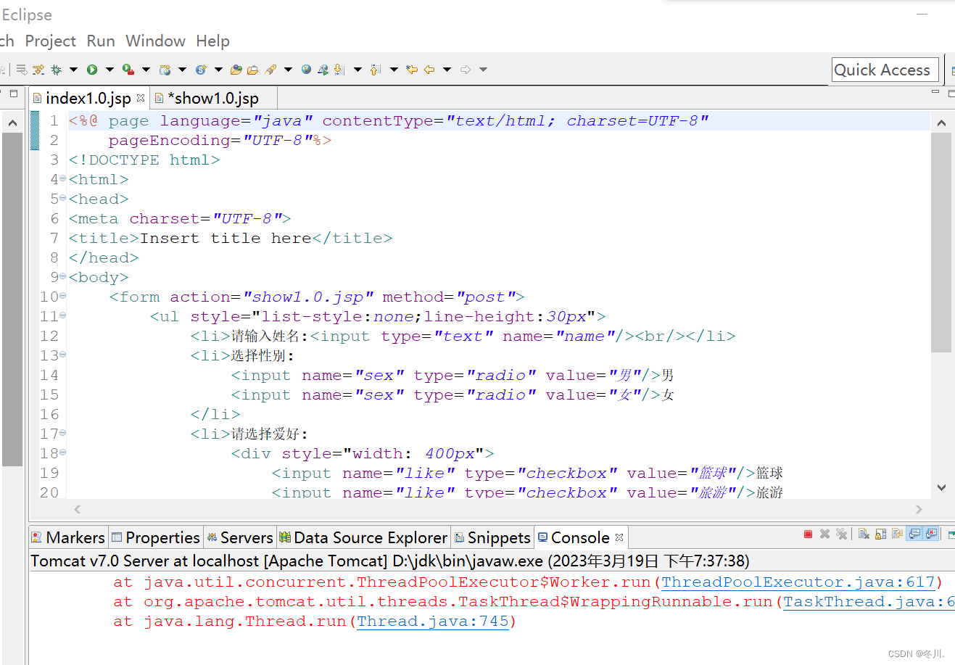Terminate Tomcat with red stop icon
Screen dimensions: 955x665
pos(808,534)
